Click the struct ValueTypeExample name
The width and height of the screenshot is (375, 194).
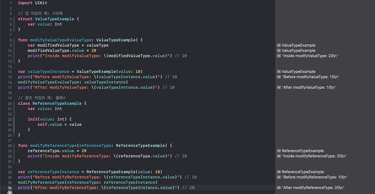click(x=55, y=19)
